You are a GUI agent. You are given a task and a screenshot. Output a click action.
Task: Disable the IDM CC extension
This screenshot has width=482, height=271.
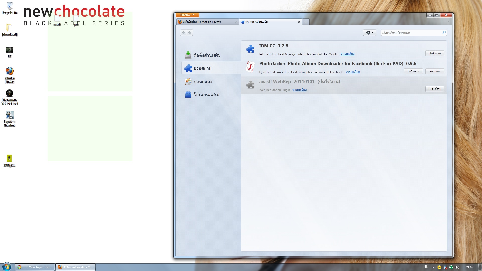pyautogui.click(x=435, y=53)
